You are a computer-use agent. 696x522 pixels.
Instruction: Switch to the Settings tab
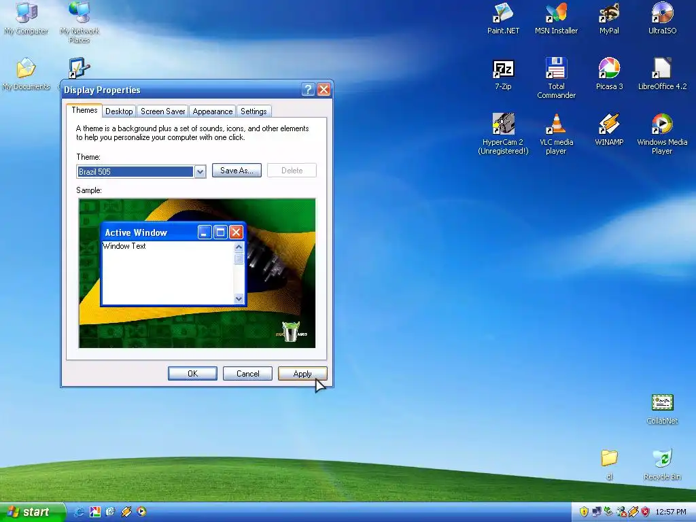[254, 111]
